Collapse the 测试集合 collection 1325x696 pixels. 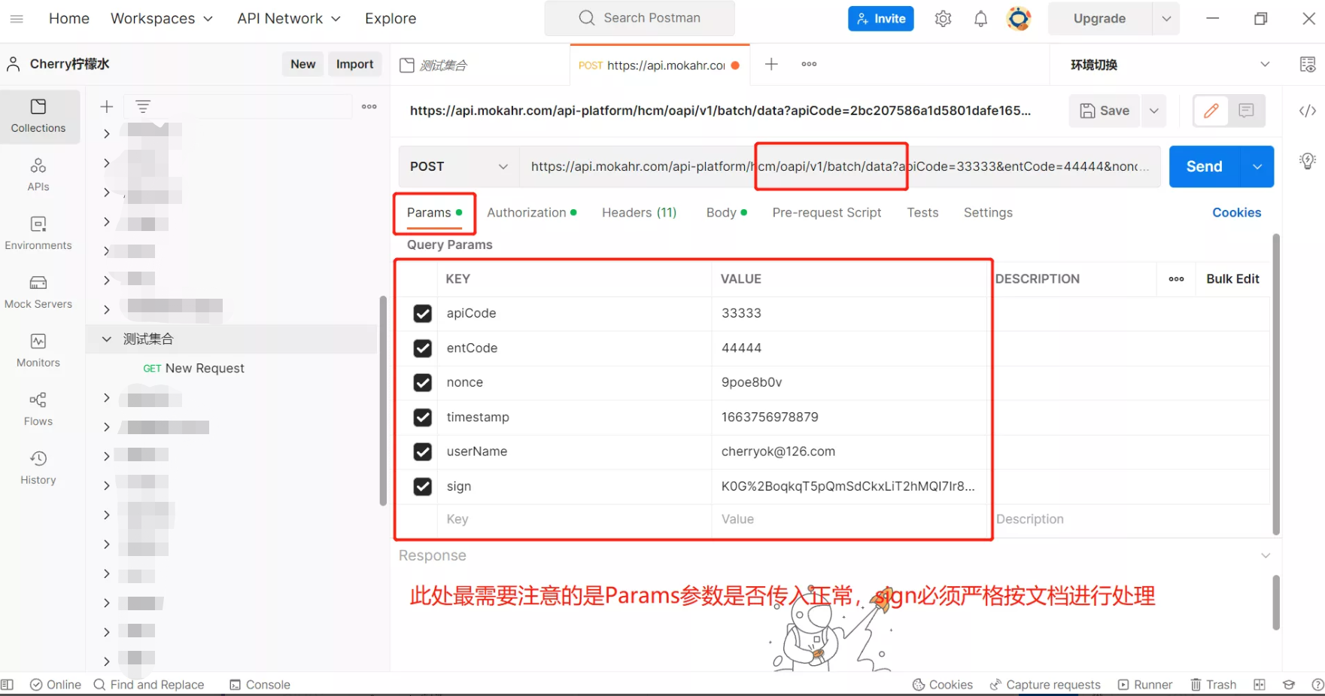coord(106,339)
